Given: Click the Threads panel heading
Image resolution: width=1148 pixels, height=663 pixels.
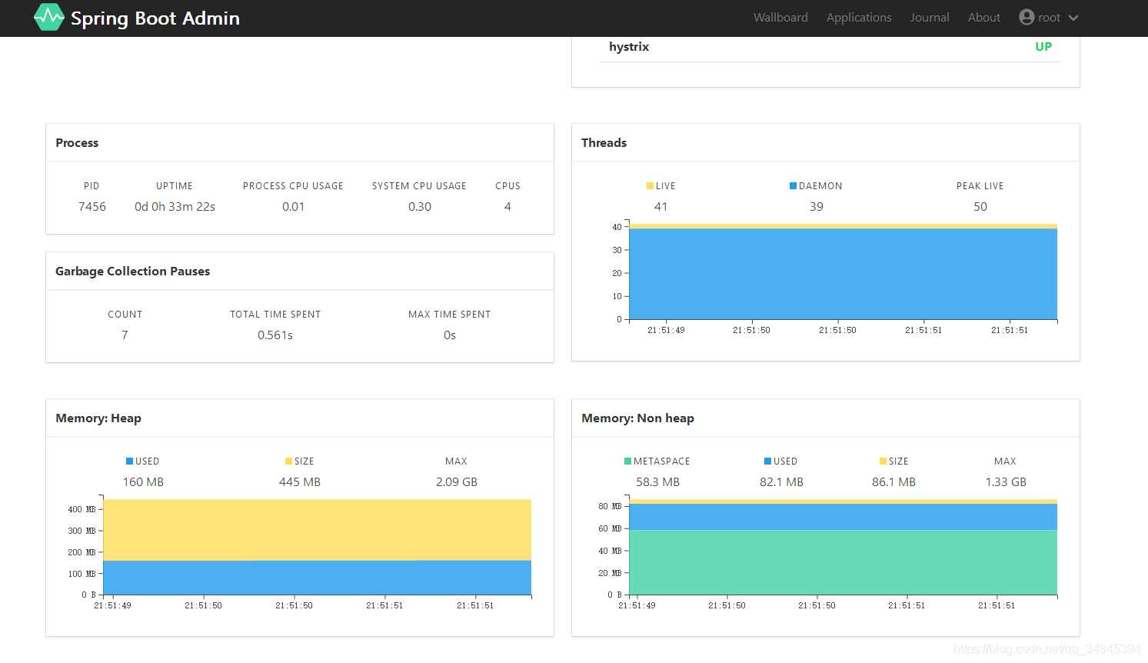Looking at the screenshot, I should tap(604, 143).
